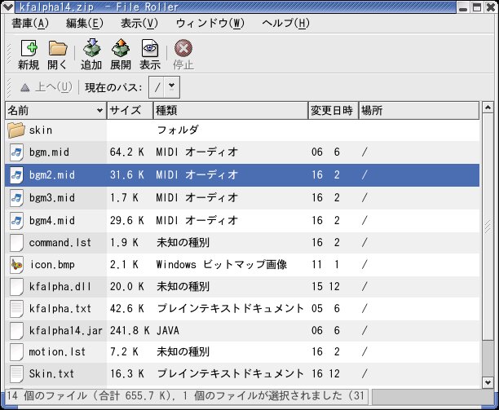
Task: Click the kfalpha.dll file icon
Action: [16, 287]
